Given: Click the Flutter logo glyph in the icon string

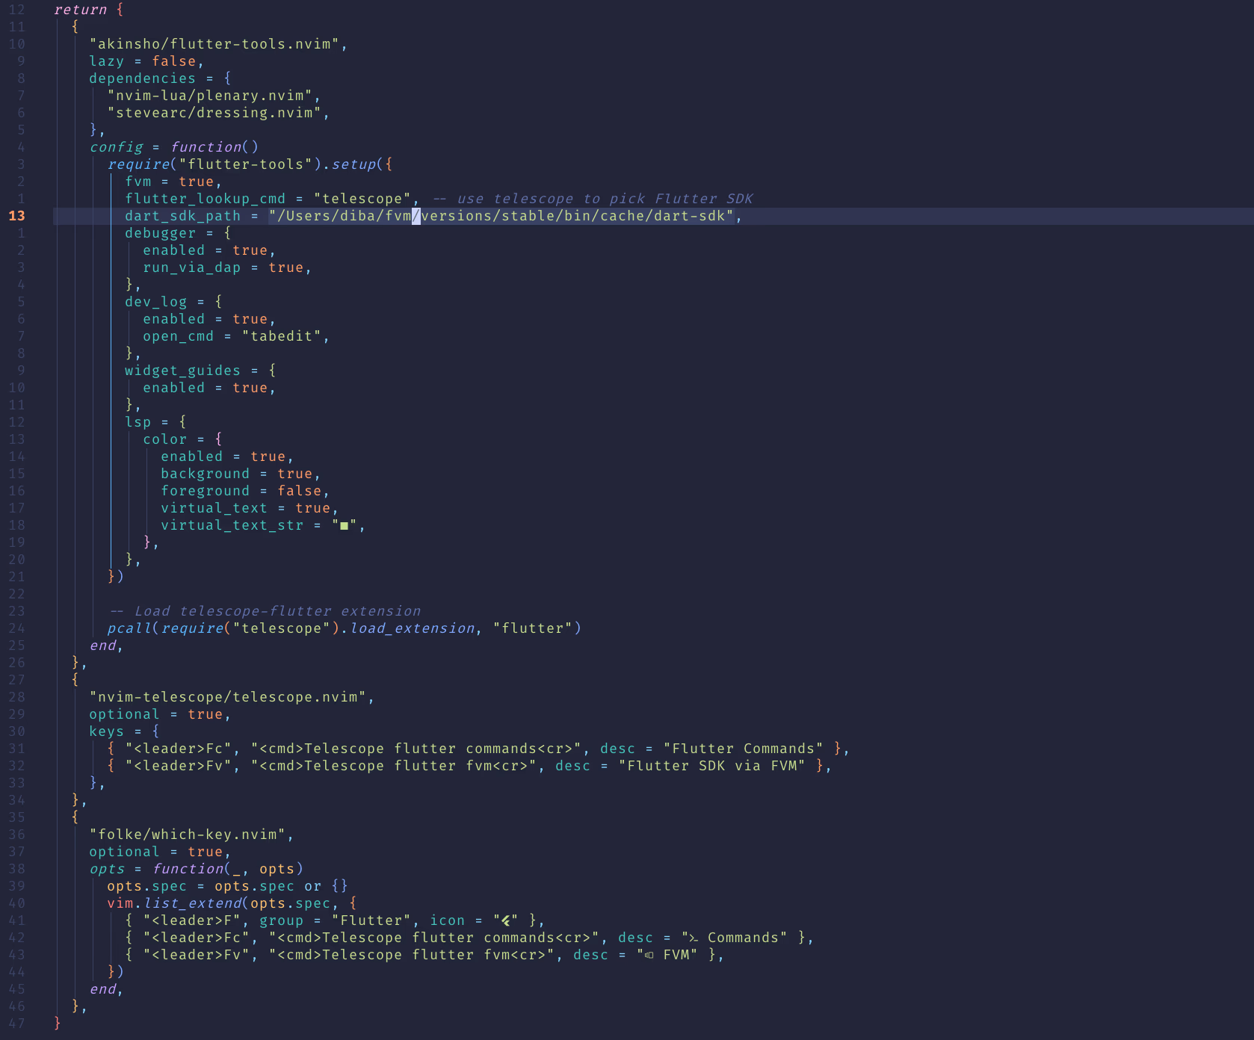Looking at the screenshot, I should (x=507, y=920).
